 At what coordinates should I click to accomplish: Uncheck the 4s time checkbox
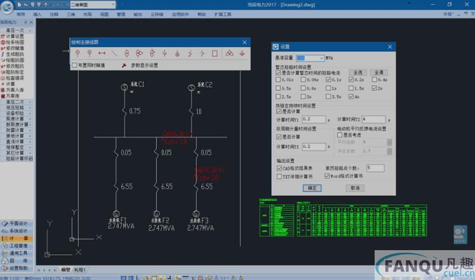pos(351,97)
